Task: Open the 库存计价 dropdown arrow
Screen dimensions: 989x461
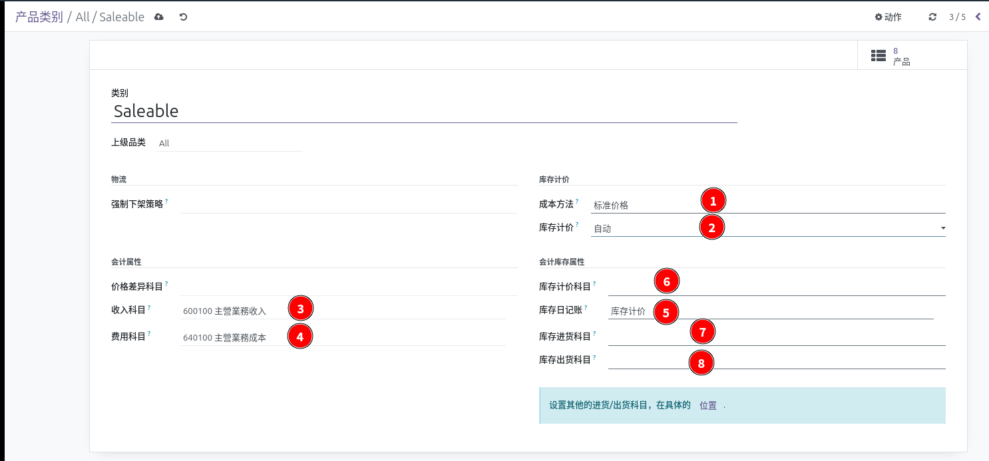Action: (942, 228)
